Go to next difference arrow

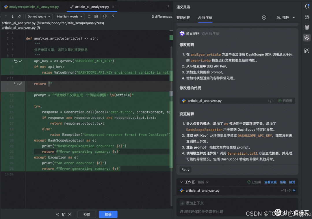(x=12, y=16)
